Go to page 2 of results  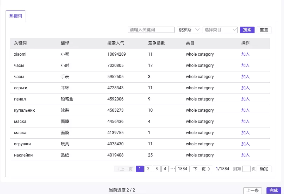click(148, 169)
